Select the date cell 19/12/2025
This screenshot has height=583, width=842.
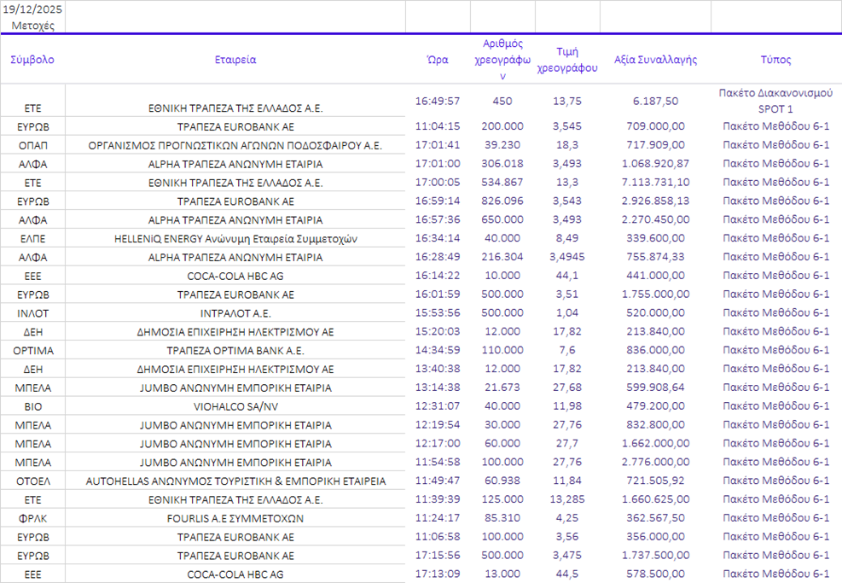[32, 9]
